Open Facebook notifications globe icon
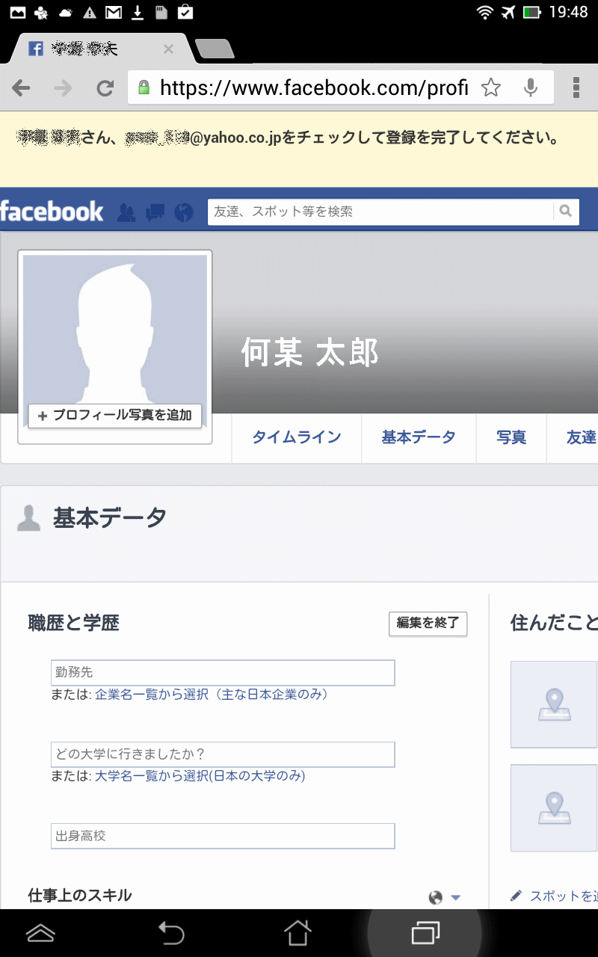 [x=184, y=212]
